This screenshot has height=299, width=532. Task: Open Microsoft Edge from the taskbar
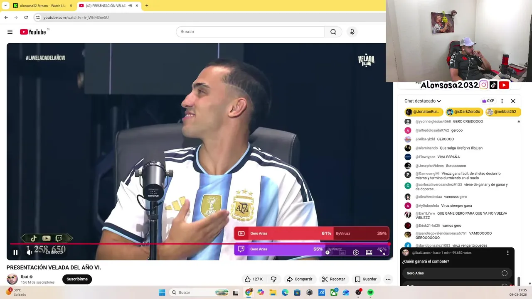point(285,293)
